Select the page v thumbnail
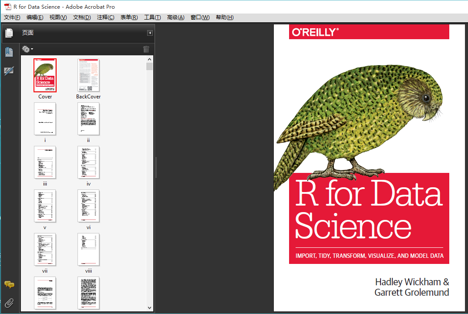Image resolution: width=468 pixels, height=314 pixels. 45,206
